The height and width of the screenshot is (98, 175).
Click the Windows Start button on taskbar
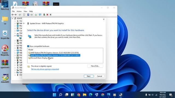pos(54,95)
